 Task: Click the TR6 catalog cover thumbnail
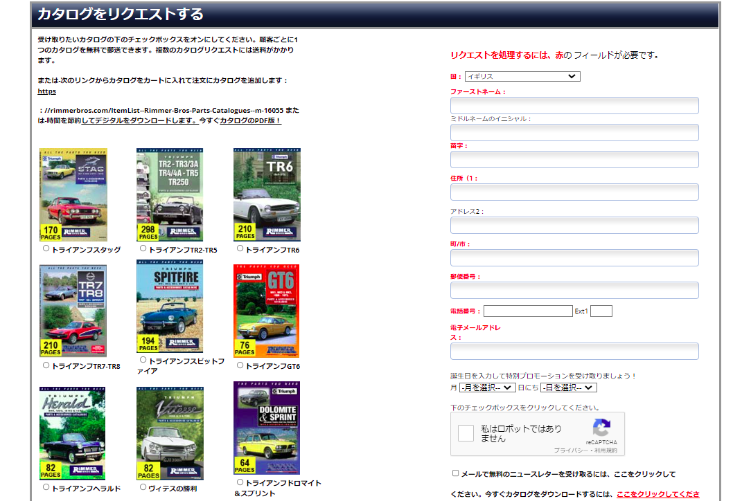point(267,194)
